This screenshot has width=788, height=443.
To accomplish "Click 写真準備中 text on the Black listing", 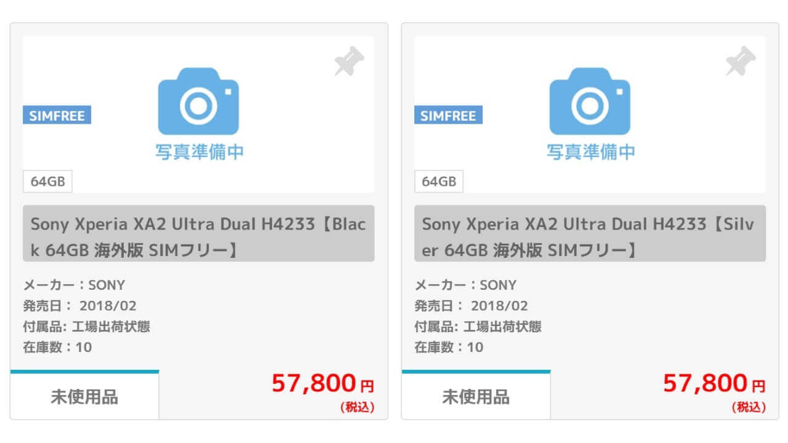I will (199, 151).
